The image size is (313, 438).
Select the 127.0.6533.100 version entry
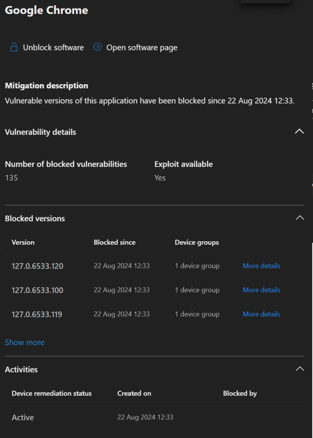click(x=37, y=290)
